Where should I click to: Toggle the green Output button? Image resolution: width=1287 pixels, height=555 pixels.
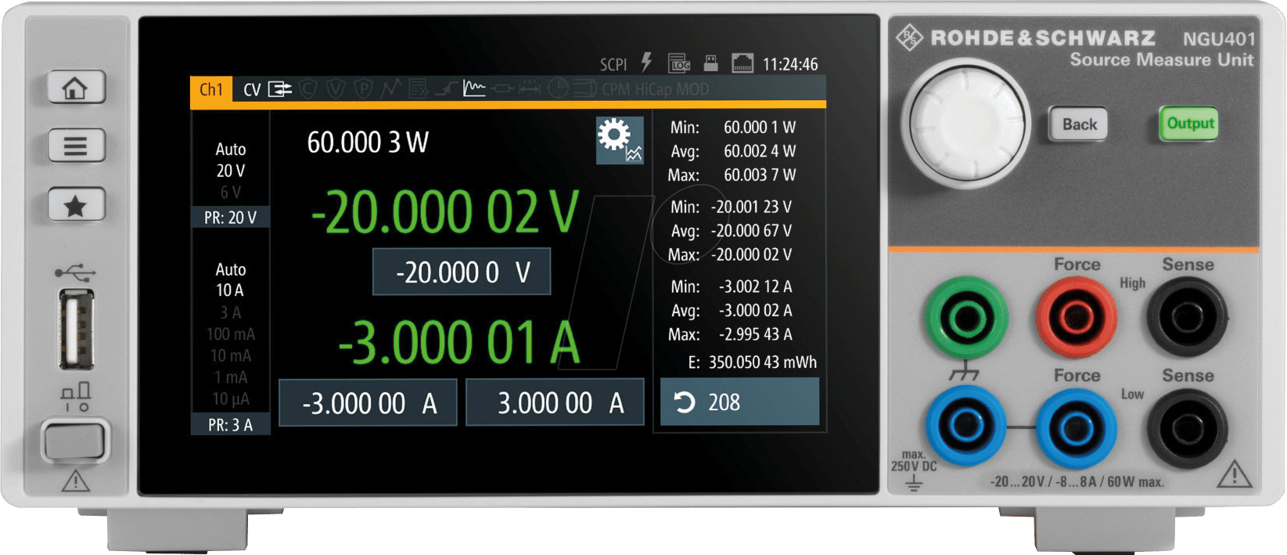click(1190, 124)
